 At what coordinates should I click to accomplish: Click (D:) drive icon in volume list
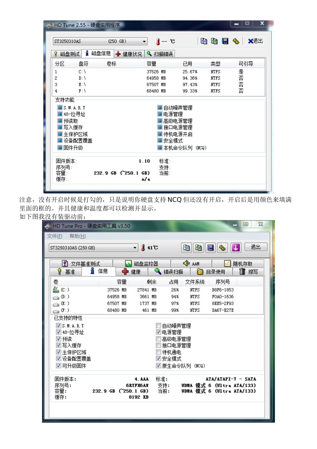[56, 297]
